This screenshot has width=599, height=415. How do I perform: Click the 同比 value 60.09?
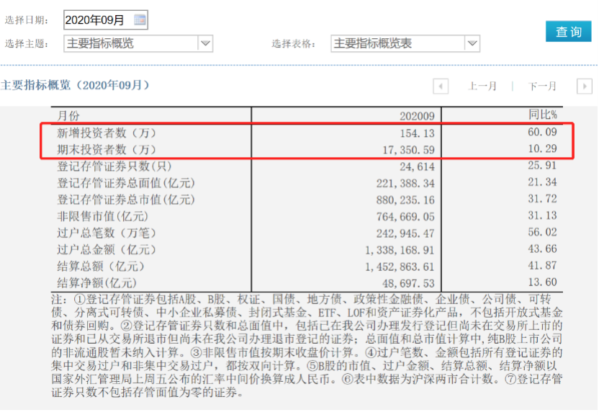point(542,132)
